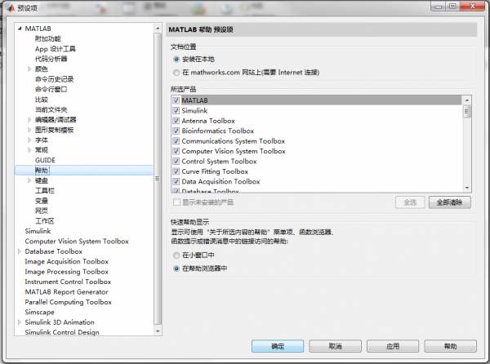Select Parallel Computing Toolbox in tree
The height and width of the screenshot is (364, 490).
tap(68, 302)
